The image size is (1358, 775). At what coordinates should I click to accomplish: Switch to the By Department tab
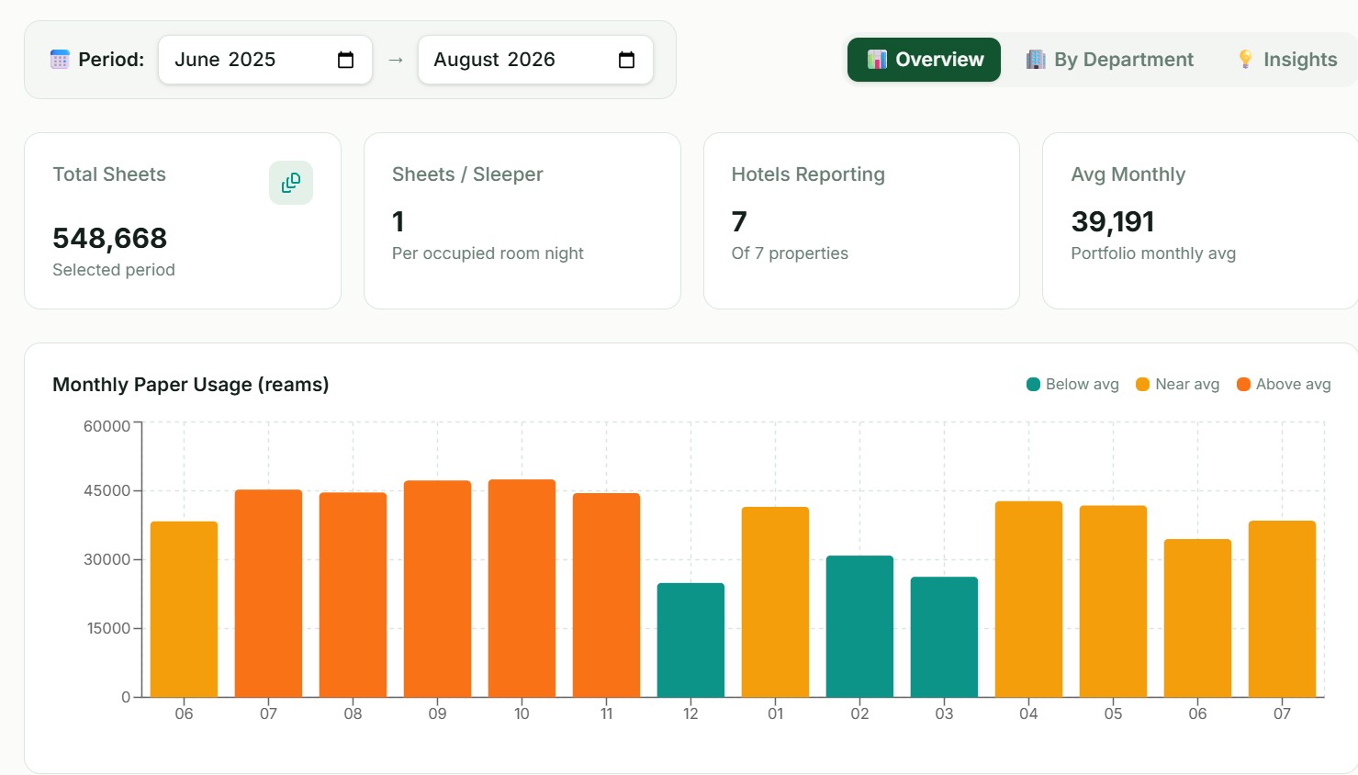(1110, 60)
